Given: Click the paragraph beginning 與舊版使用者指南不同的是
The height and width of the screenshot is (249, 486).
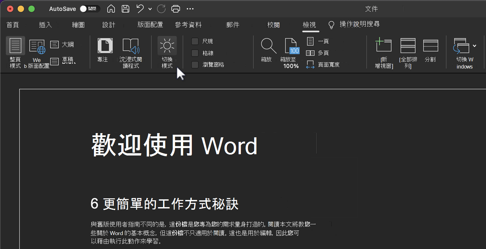Looking at the screenshot, I should 203,233.
